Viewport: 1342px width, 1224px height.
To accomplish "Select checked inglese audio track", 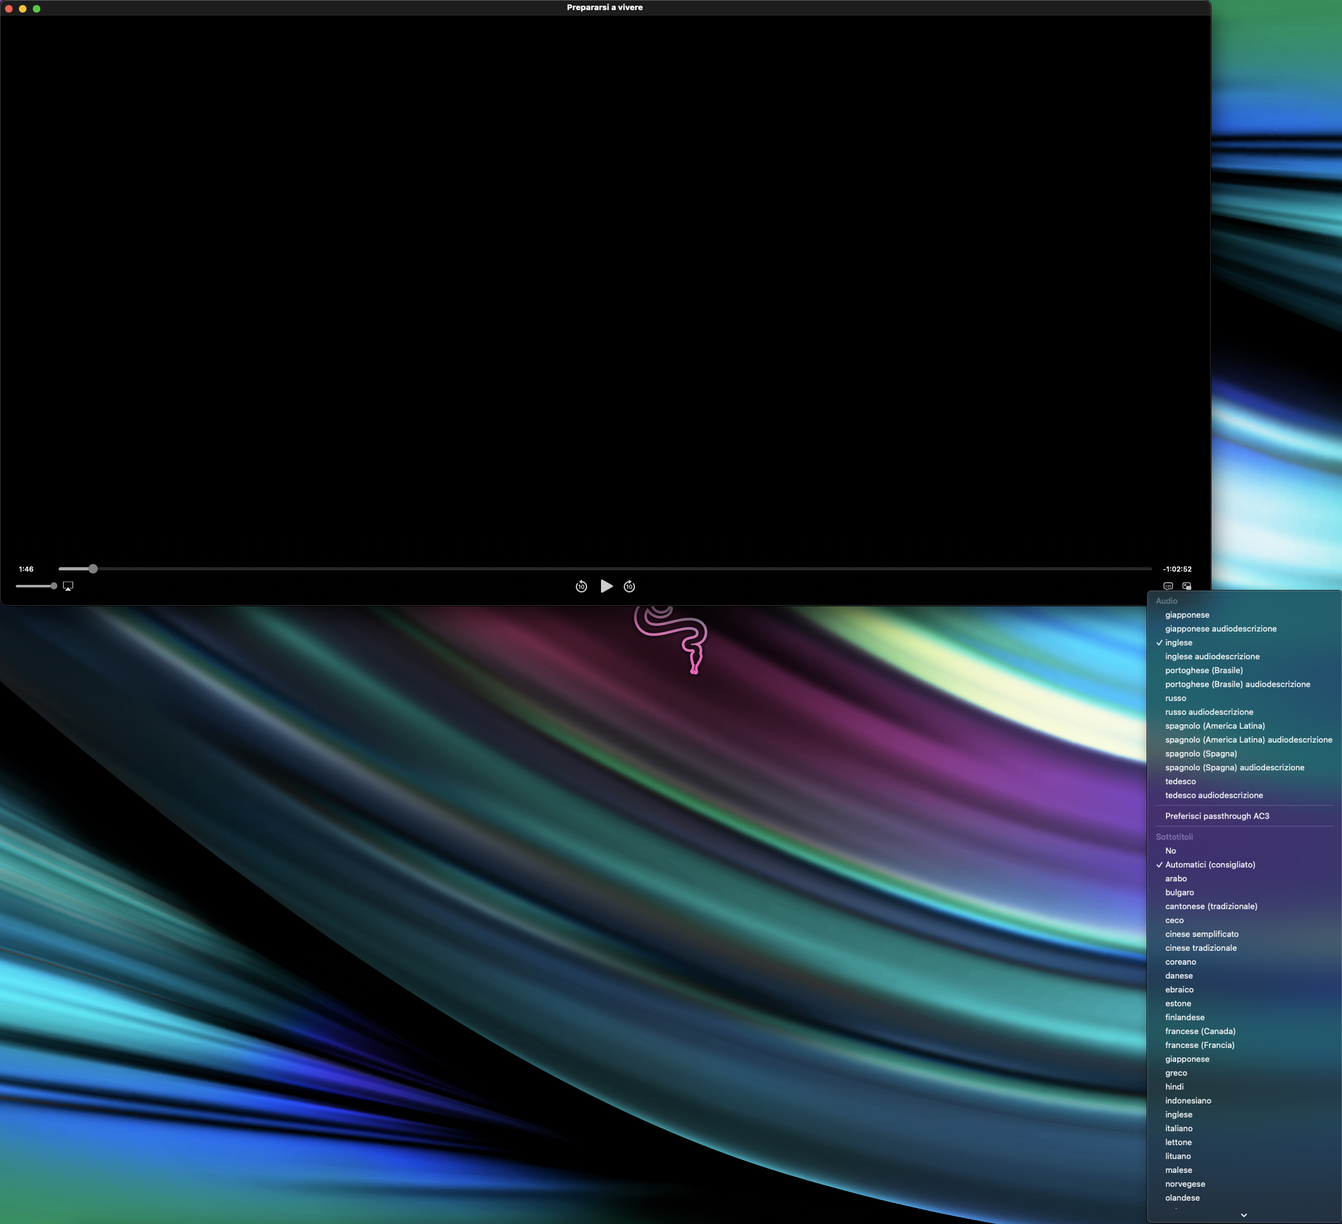I will click(1178, 643).
